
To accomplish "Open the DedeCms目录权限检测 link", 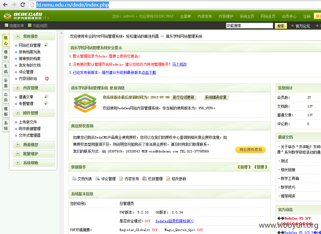I will tap(175, 221).
